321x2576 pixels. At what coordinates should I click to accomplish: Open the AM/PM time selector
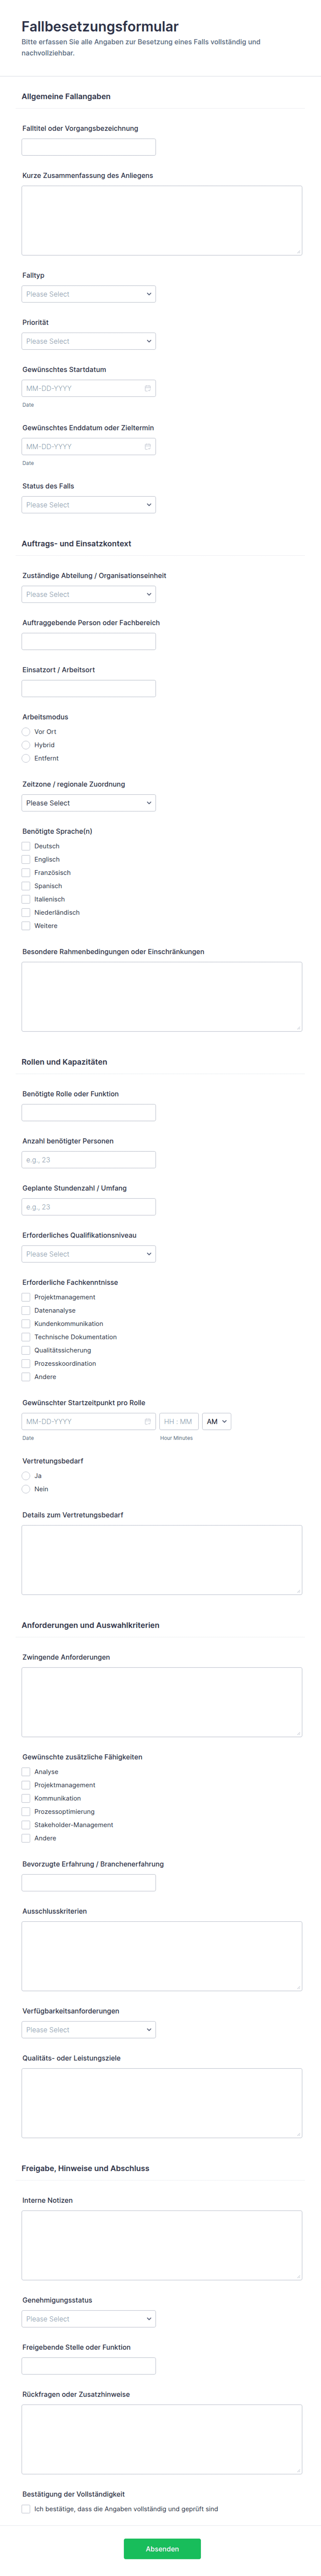(x=216, y=1421)
